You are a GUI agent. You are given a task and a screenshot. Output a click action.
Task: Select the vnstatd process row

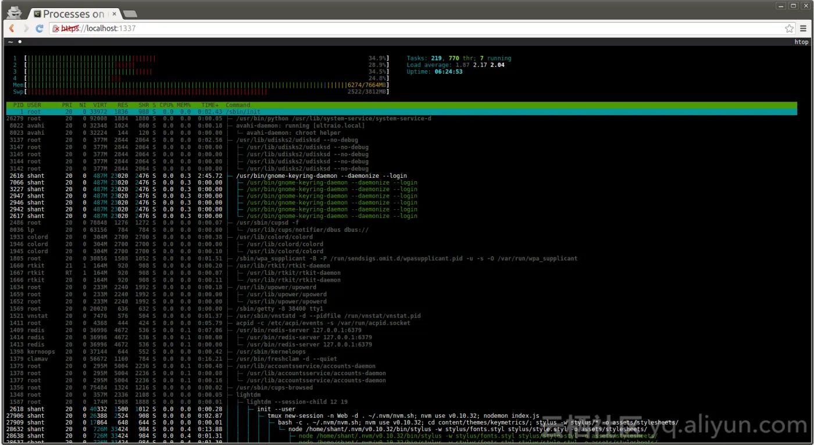tap(401, 316)
